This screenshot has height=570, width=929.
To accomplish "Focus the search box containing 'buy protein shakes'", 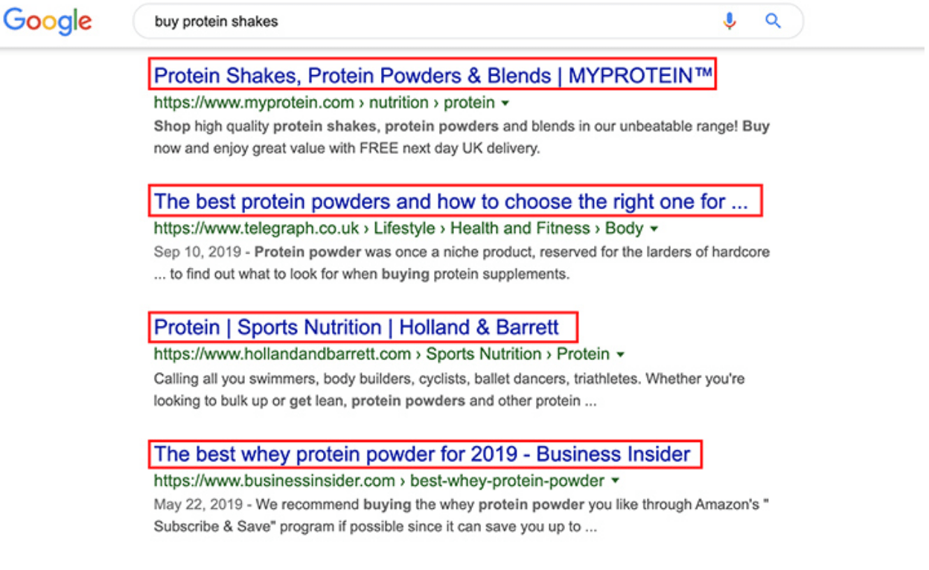I will coord(468,22).
